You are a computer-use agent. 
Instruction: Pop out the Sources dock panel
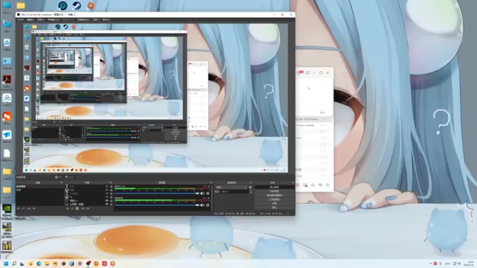[x=111, y=183]
